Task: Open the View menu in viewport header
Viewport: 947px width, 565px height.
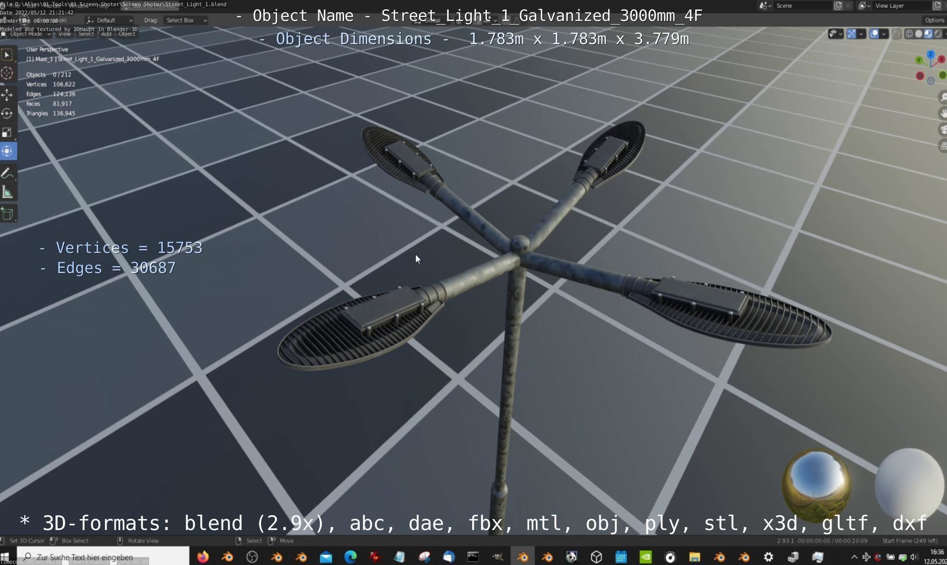Action: [x=64, y=34]
